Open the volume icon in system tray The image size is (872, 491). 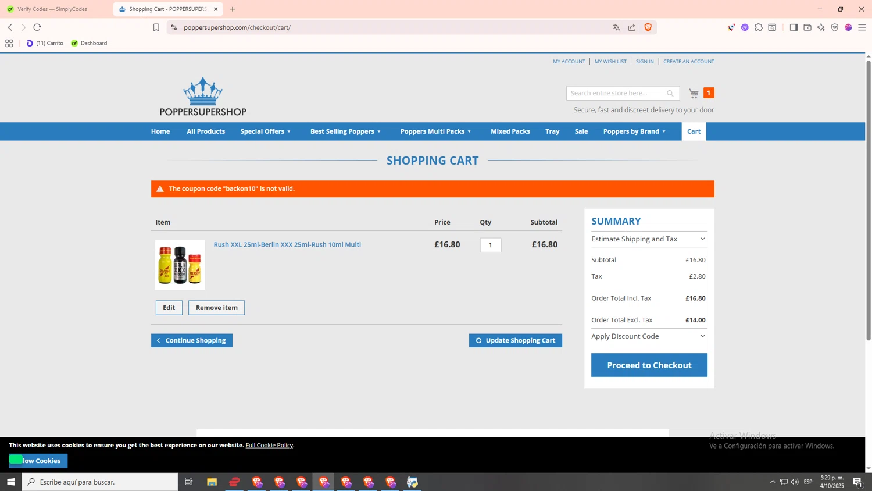[x=795, y=482]
